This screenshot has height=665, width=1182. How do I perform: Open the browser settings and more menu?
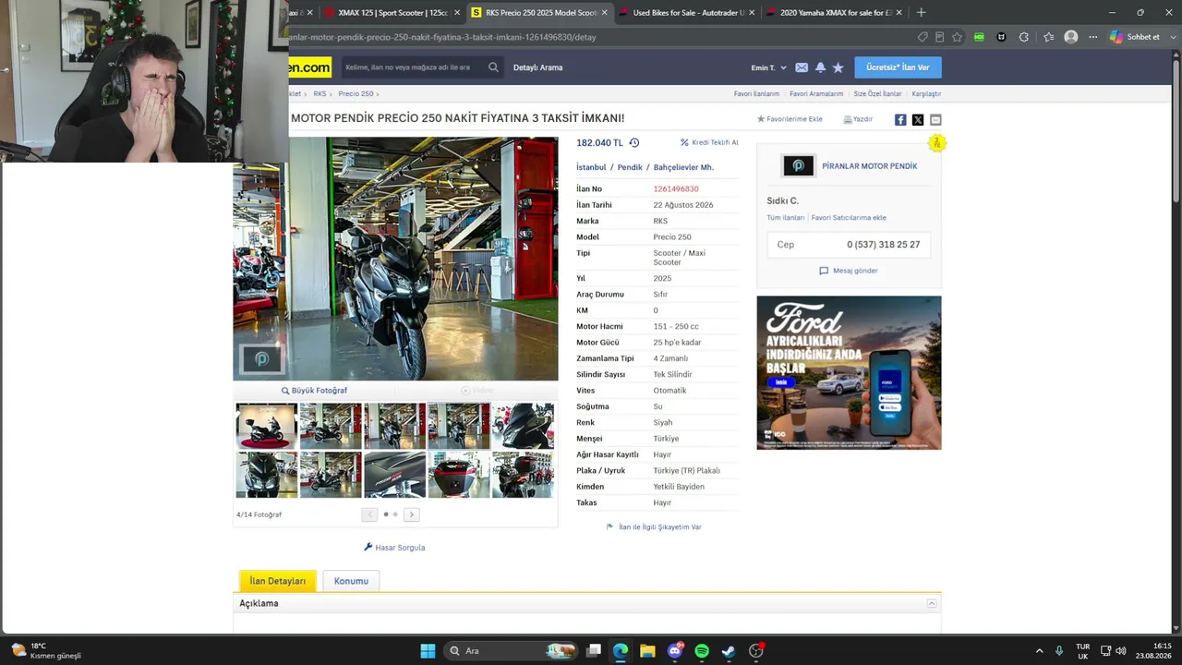coord(1092,37)
